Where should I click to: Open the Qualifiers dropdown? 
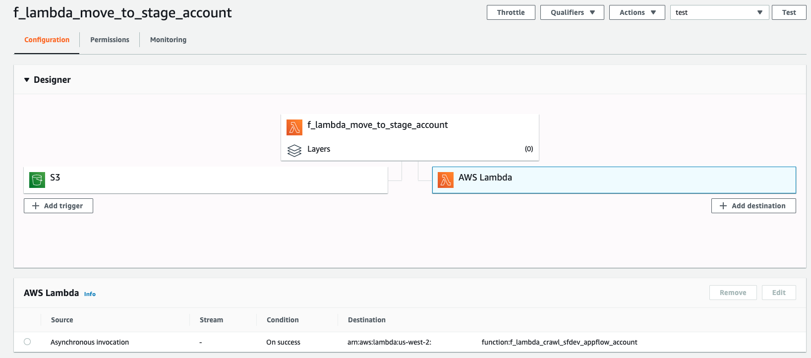(572, 12)
